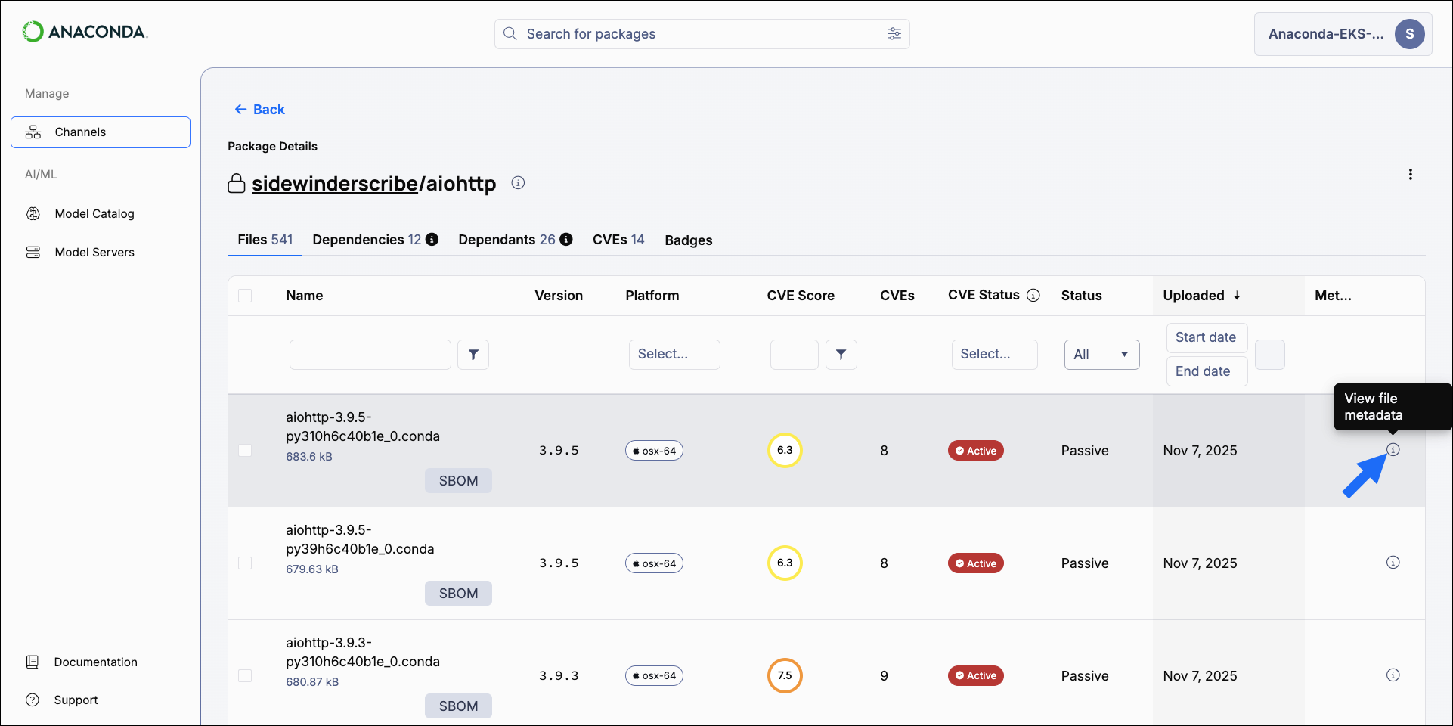This screenshot has height=726, width=1453.
Task: Click 6.3 CVE score for aiohttp-3.9.5-py310
Action: 785,451
